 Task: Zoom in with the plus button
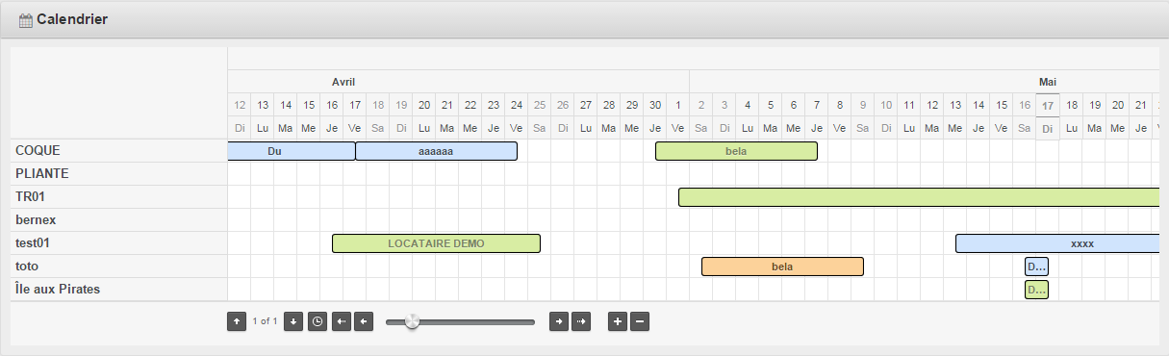point(618,321)
